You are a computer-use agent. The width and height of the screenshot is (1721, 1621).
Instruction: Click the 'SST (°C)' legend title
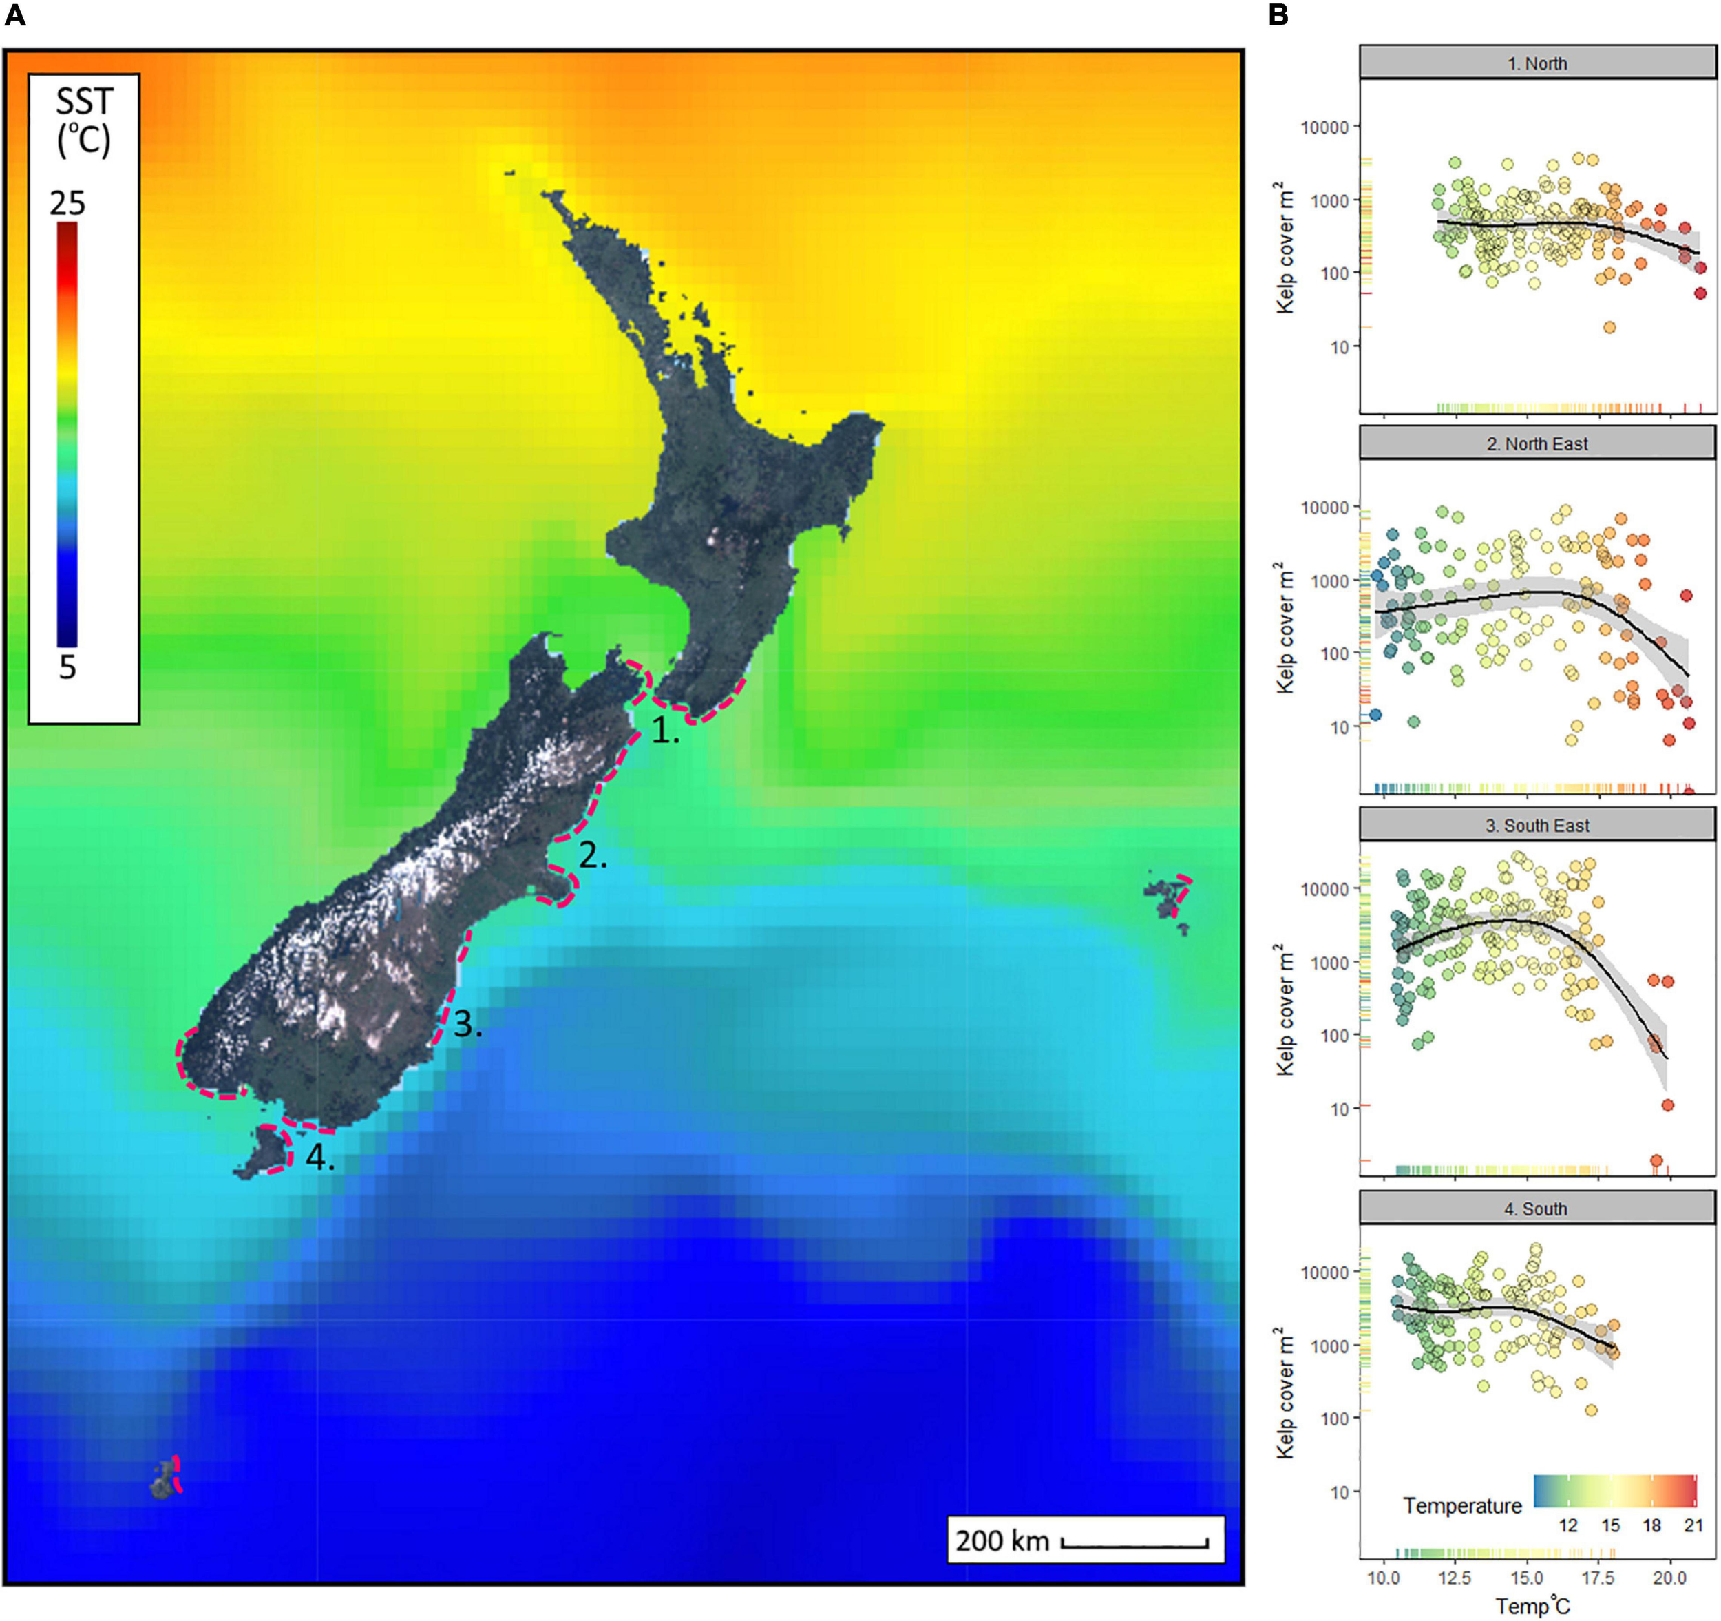[84, 121]
